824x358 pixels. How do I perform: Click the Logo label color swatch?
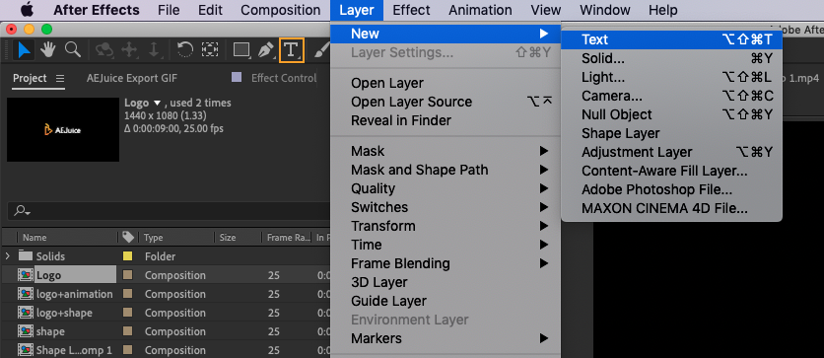tap(127, 275)
